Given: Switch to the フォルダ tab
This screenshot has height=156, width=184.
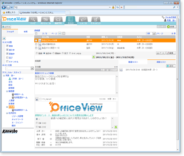Looking at the screenshot, I should (x=10, y=32).
